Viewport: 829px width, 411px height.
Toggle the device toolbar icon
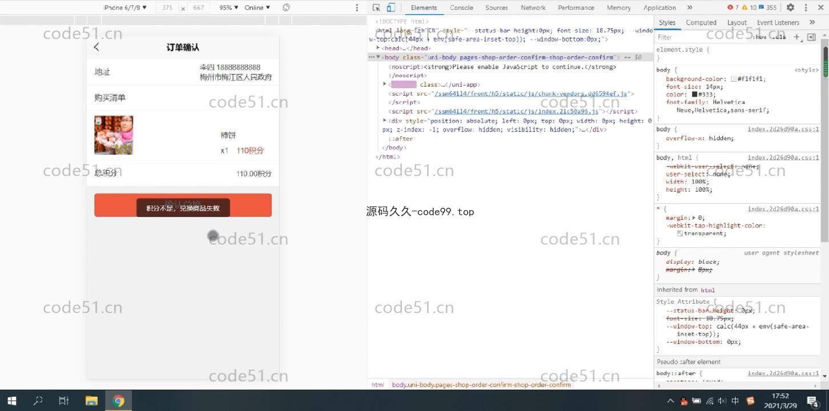(x=391, y=7)
